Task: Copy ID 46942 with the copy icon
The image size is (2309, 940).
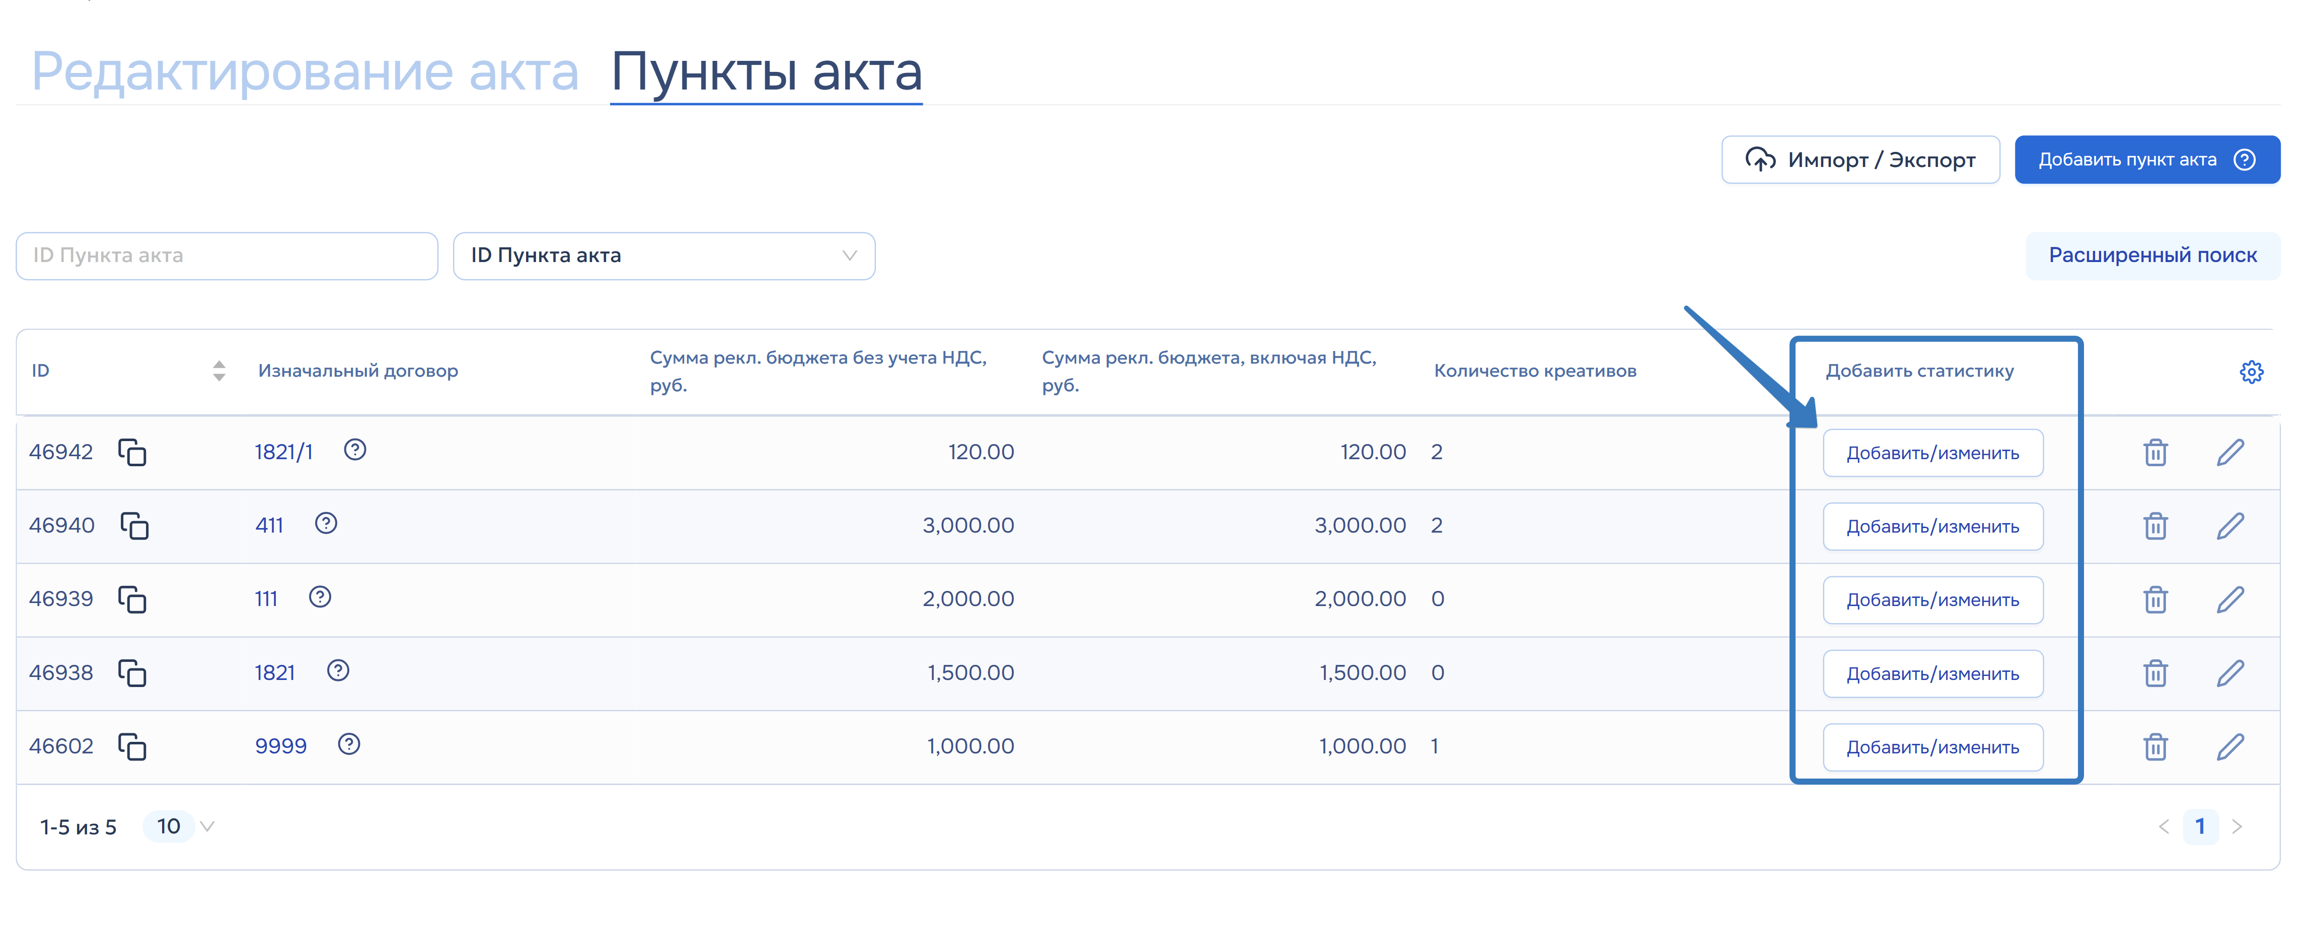Action: [x=133, y=452]
